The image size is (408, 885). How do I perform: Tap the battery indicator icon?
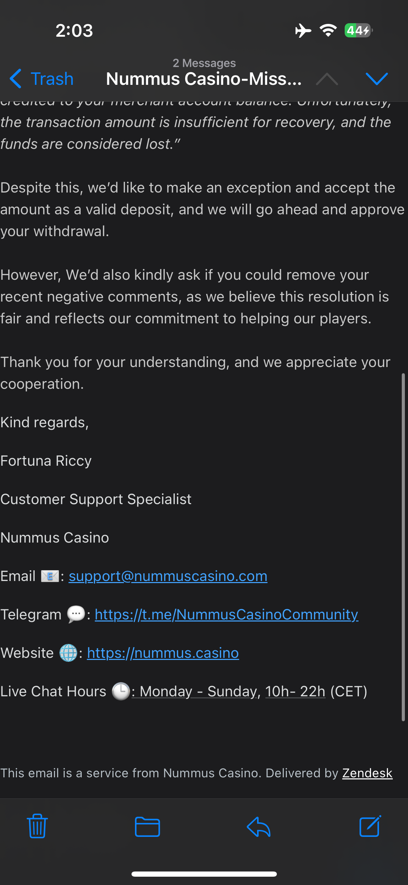point(358,30)
